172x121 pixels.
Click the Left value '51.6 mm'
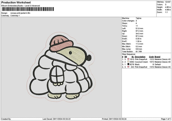[x=139, y=29]
